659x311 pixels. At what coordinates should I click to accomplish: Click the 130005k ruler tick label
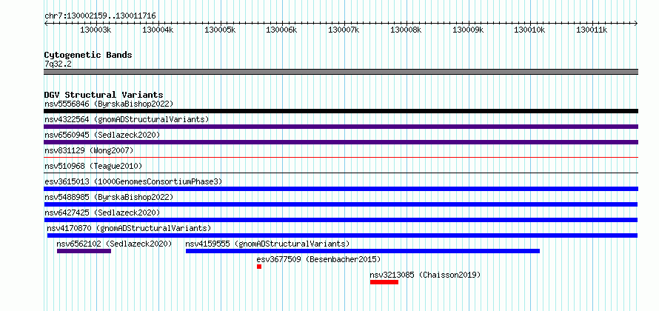click(x=220, y=30)
